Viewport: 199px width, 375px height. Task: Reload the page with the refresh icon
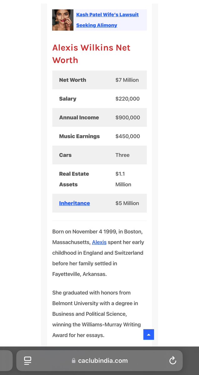coord(173,361)
